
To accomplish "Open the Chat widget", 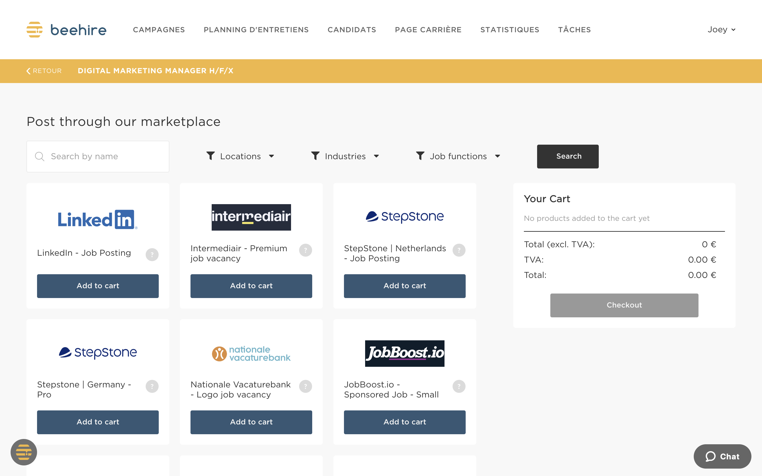I will pos(722,456).
